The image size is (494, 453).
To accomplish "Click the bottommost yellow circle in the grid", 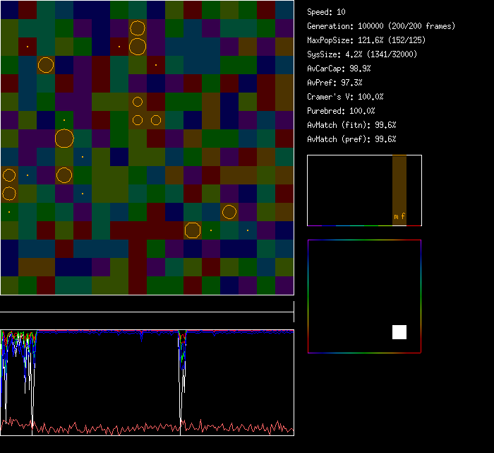I will pyautogui.click(x=192, y=230).
